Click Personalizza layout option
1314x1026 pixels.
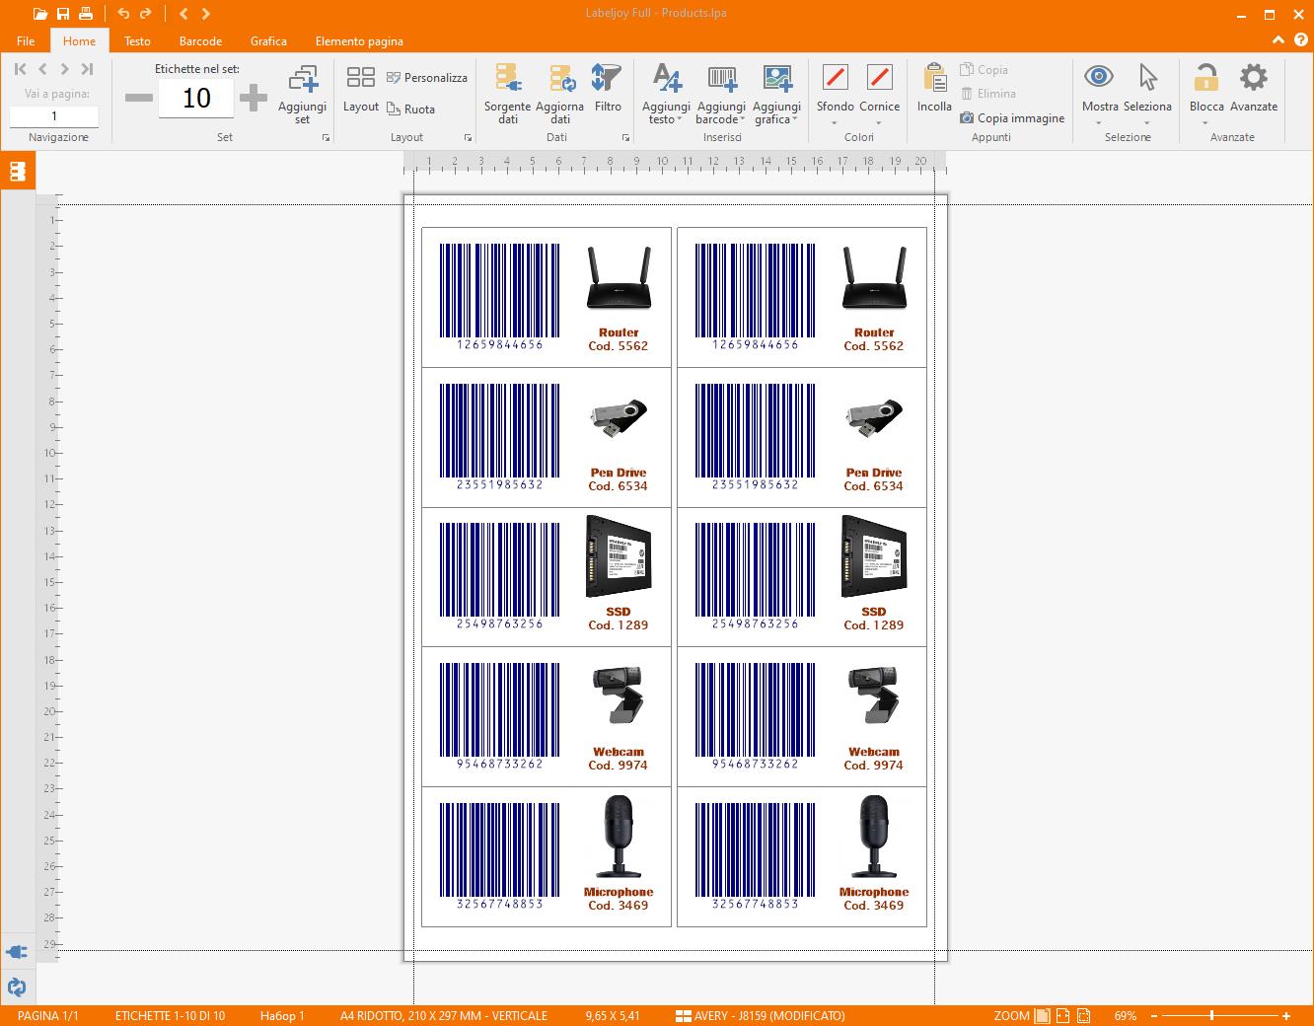pos(427,78)
